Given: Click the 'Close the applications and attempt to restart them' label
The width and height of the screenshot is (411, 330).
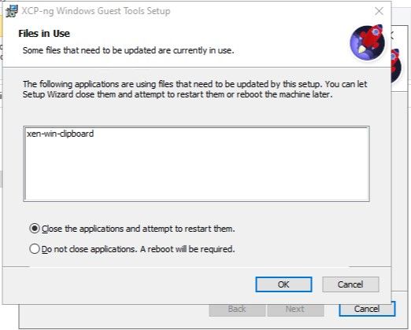Looking at the screenshot, I should tap(138, 229).
